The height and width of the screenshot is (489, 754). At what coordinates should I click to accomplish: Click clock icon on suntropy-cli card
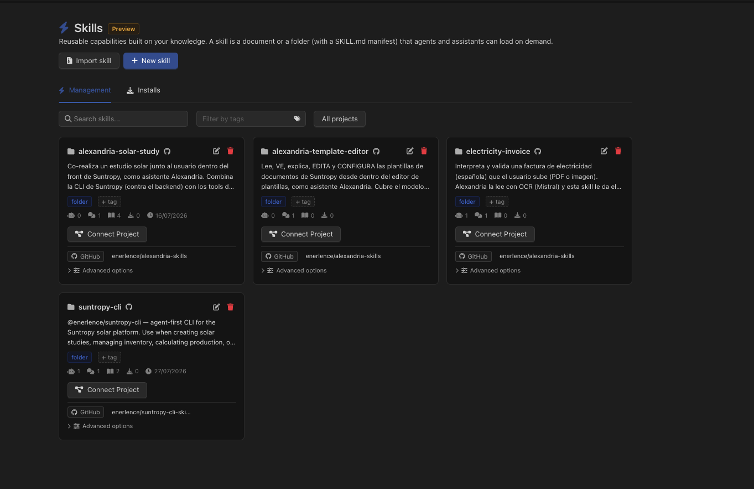pos(148,371)
